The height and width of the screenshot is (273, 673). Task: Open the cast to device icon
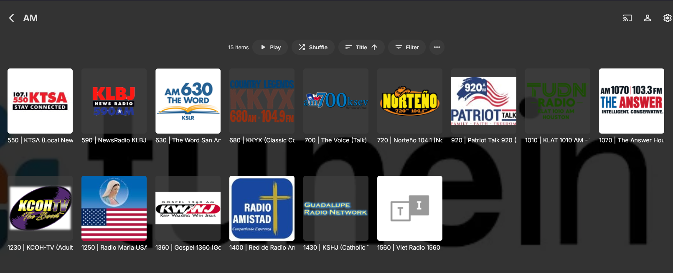(627, 18)
